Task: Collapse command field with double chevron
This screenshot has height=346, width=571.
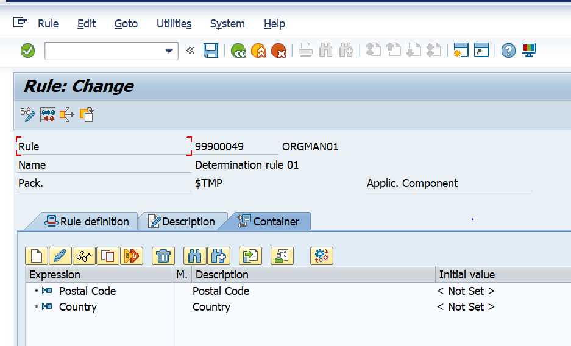Action: click(x=190, y=50)
